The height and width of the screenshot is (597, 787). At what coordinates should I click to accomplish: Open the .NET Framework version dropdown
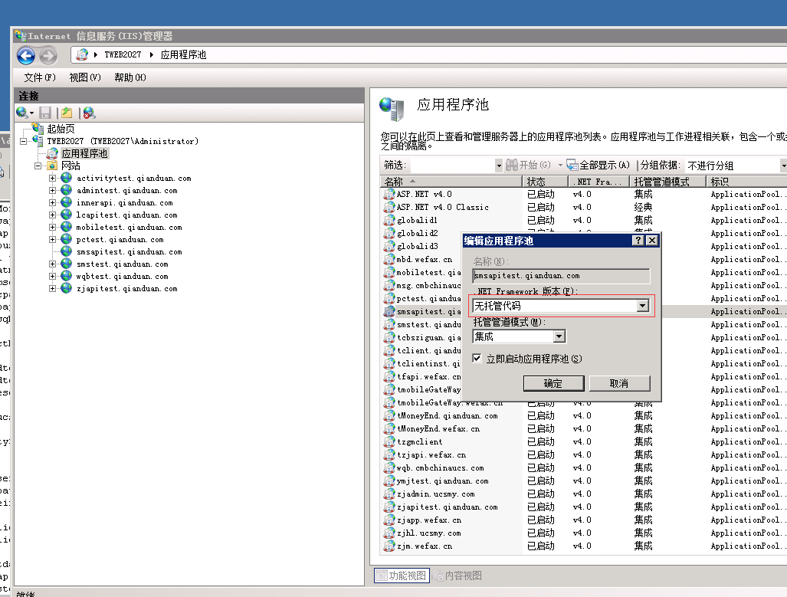643,306
